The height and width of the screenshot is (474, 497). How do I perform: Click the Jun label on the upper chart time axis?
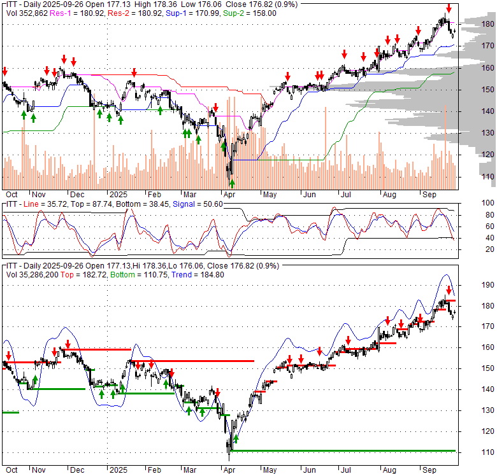310,195
